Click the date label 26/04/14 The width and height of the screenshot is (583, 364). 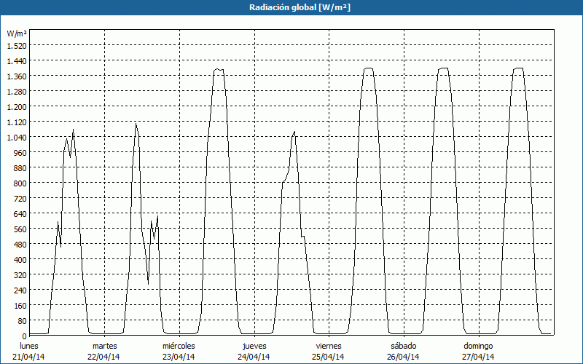[404, 357]
